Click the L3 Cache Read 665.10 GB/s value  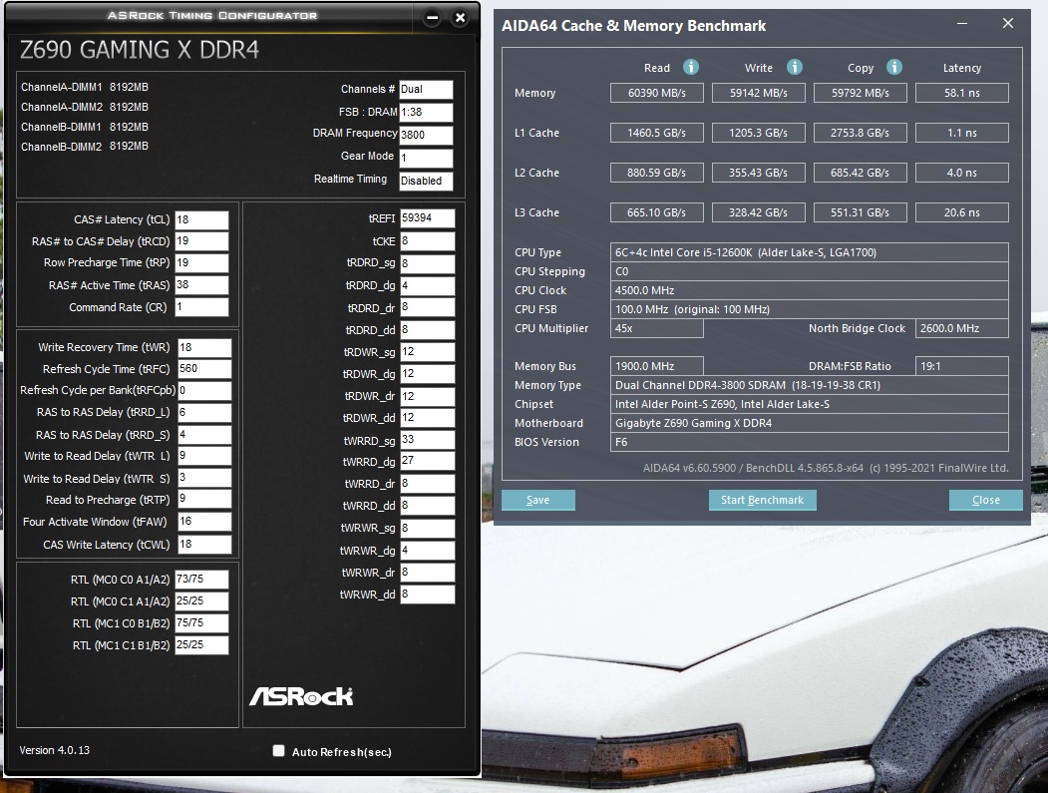657,212
